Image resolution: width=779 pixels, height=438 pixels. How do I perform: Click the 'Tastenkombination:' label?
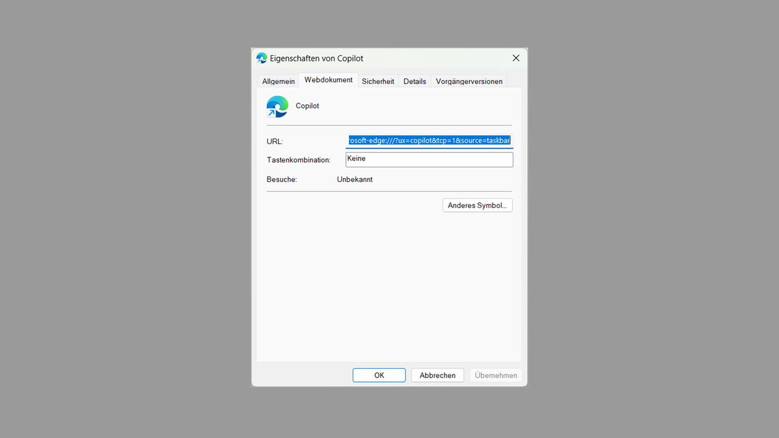(x=299, y=160)
